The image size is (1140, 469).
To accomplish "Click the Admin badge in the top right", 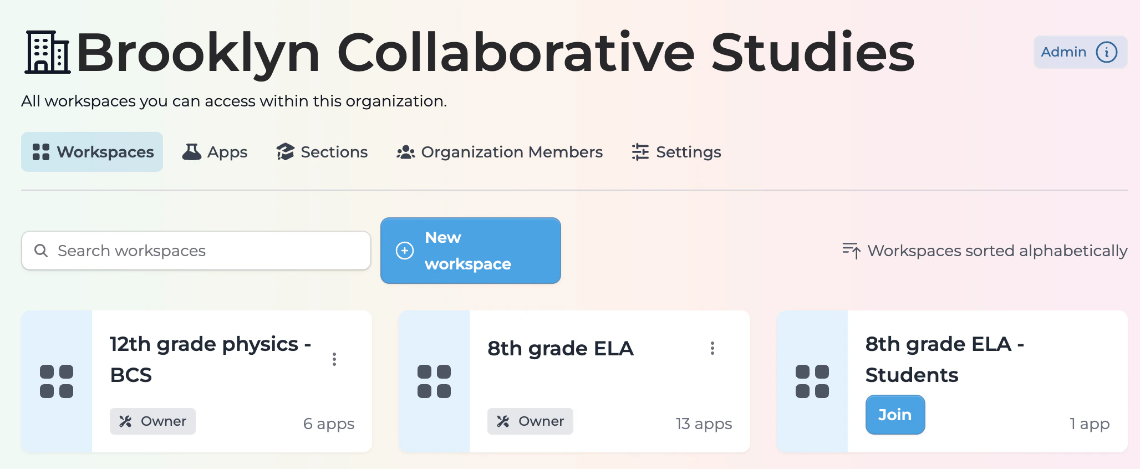I will tap(1063, 52).
